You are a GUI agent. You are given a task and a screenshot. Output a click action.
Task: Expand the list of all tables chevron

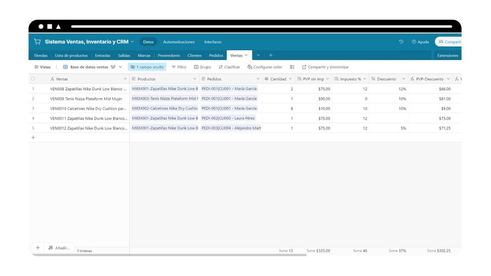point(258,55)
